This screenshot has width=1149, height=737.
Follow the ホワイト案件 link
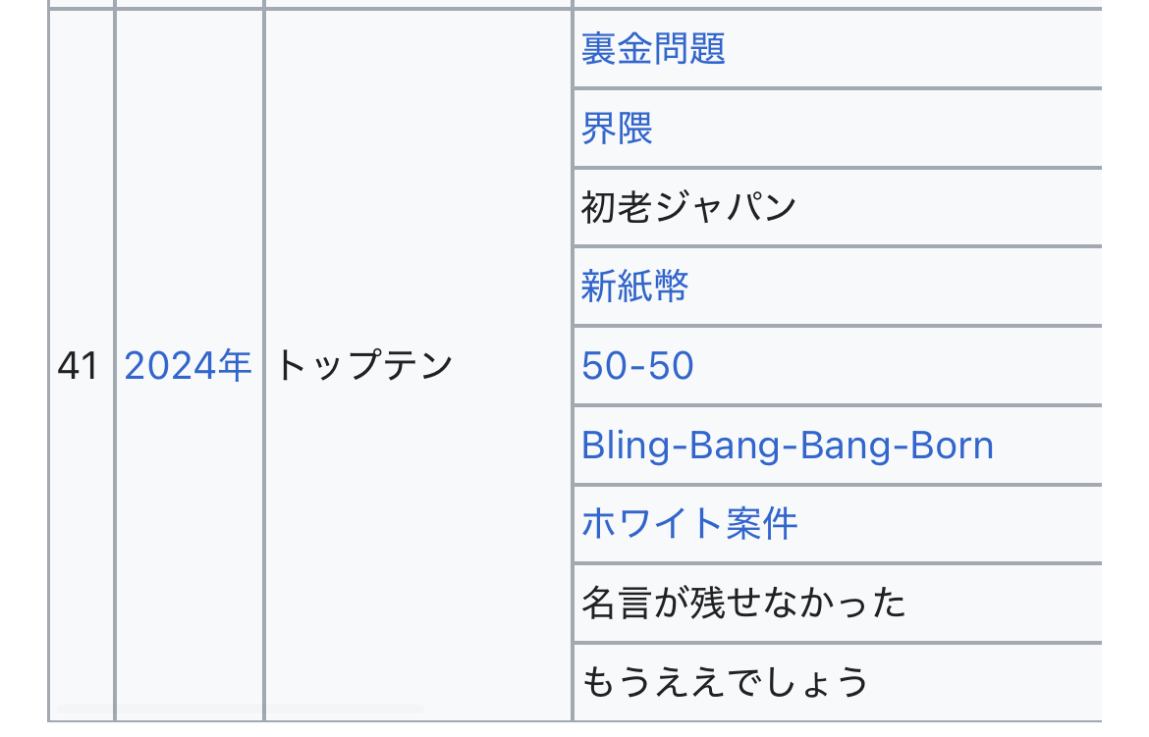click(688, 524)
